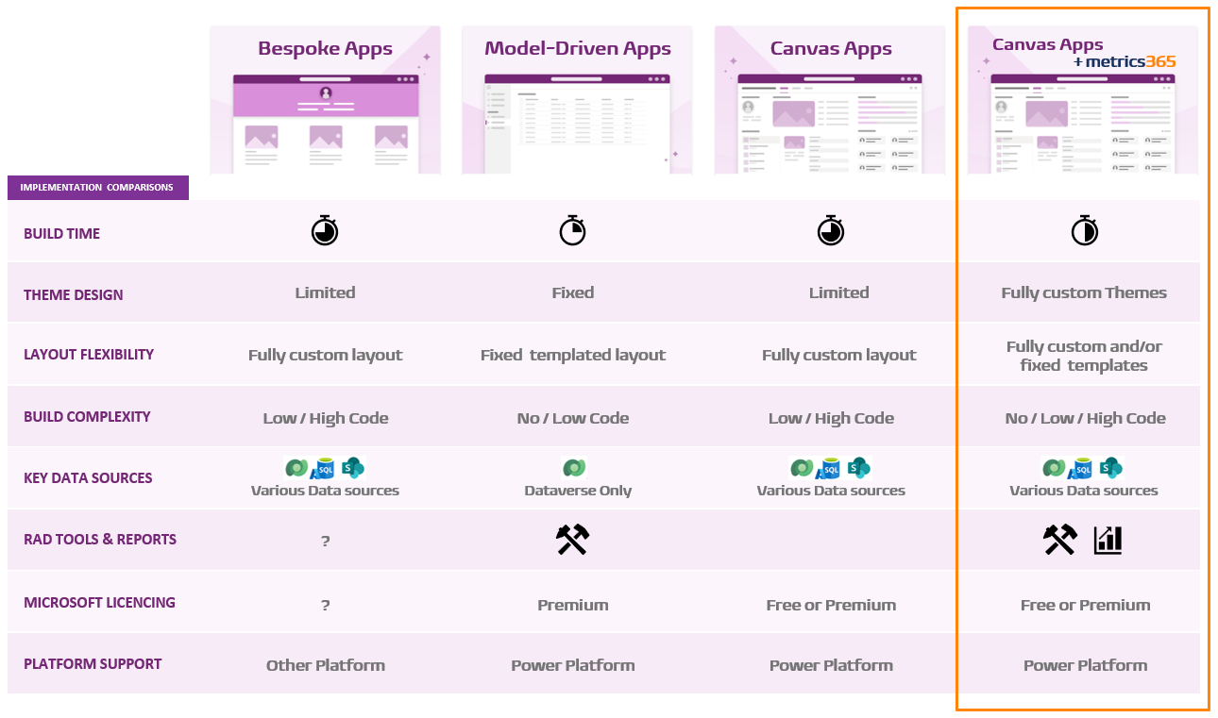The width and height of the screenshot is (1218, 718).
Task: Click the RAD tools hammer icon for Model-Driven Apps
Action: pos(573,540)
